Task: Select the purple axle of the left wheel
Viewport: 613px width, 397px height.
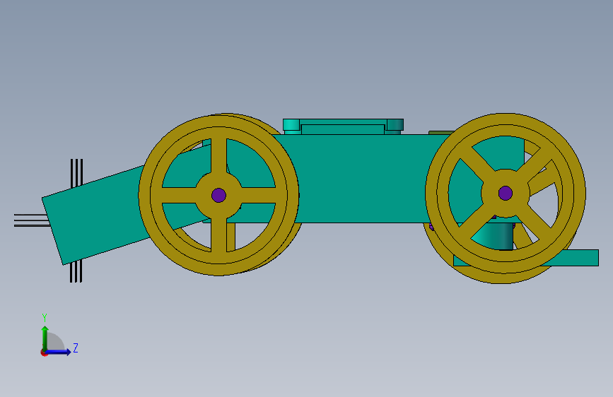Action: (218, 195)
